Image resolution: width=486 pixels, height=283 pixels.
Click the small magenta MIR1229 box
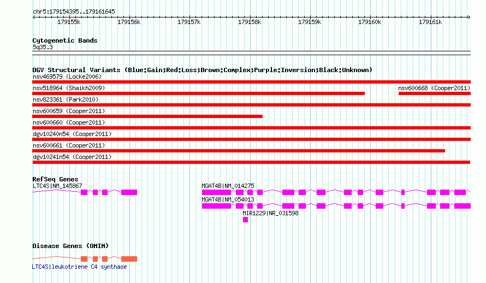pyautogui.click(x=246, y=220)
